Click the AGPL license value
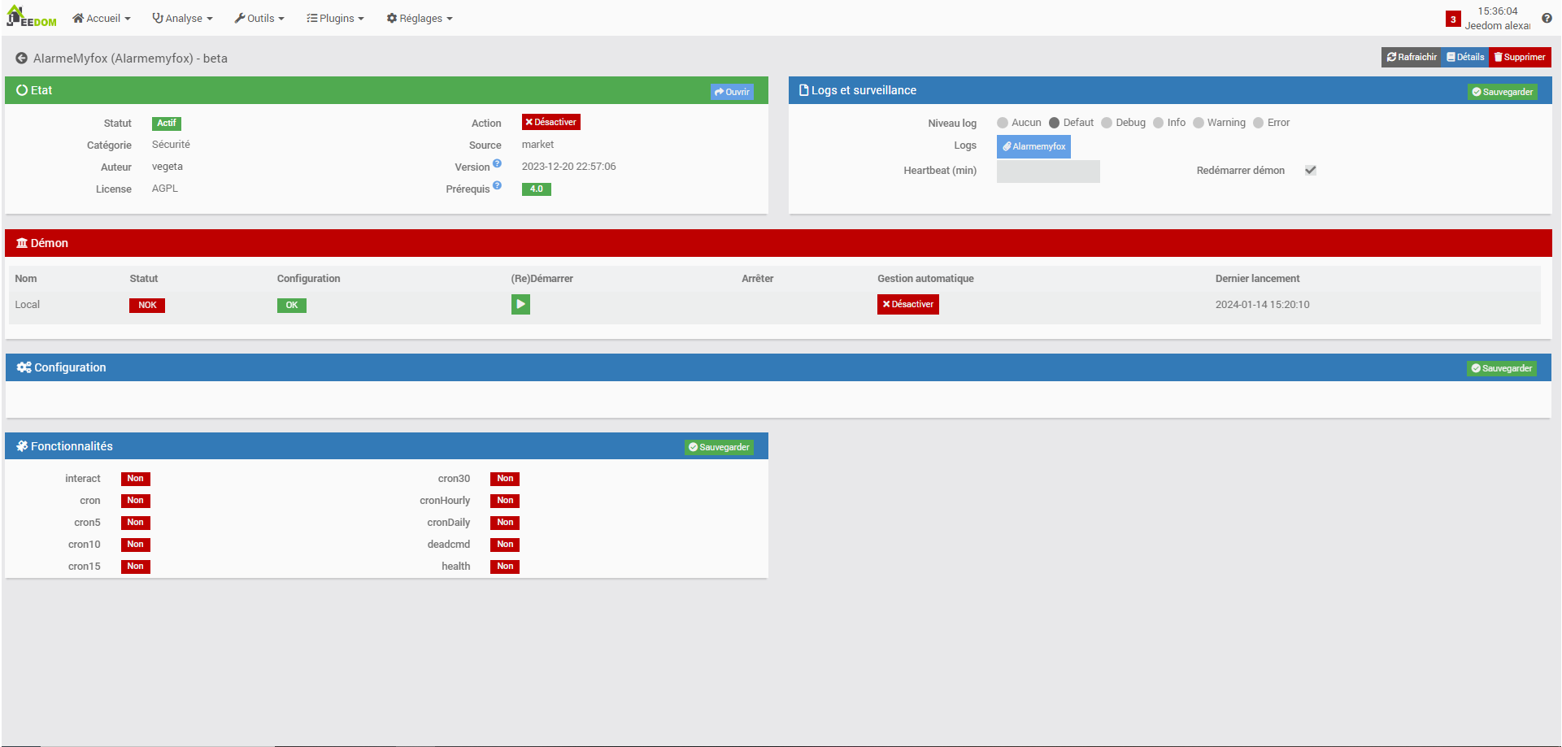Screen dimensions: 1562x747 (165, 189)
